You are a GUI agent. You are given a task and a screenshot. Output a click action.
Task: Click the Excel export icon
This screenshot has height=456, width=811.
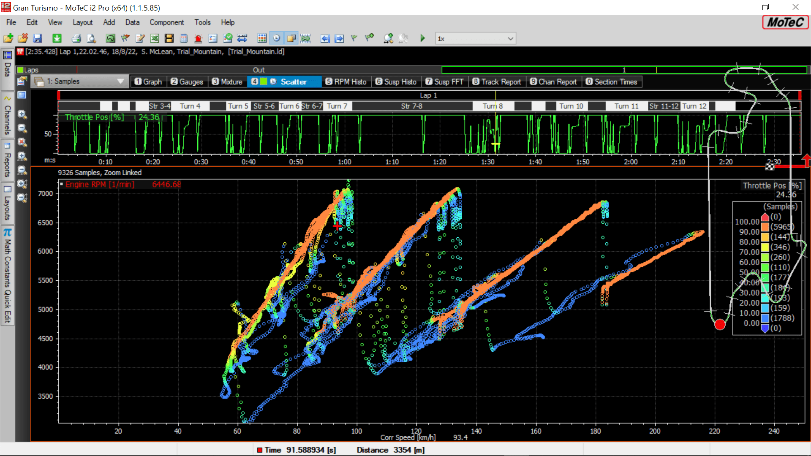pyautogui.click(x=155, y=38)
